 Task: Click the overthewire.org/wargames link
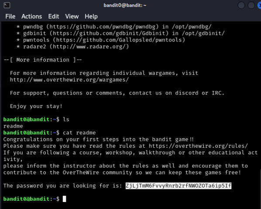[69, 80]
